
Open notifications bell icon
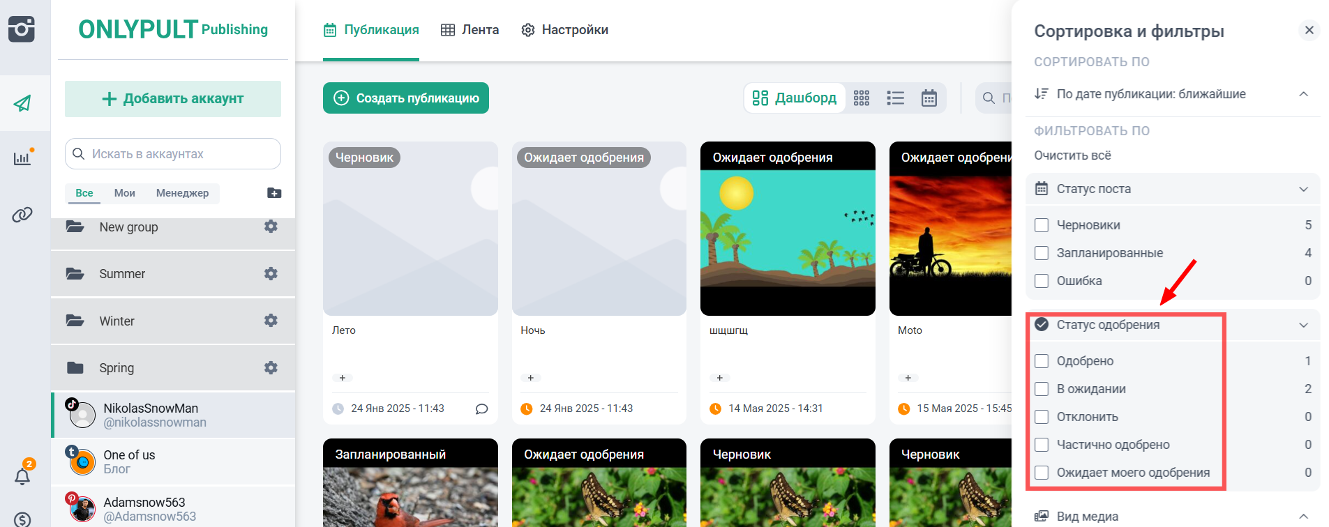(x=22, y=477)
